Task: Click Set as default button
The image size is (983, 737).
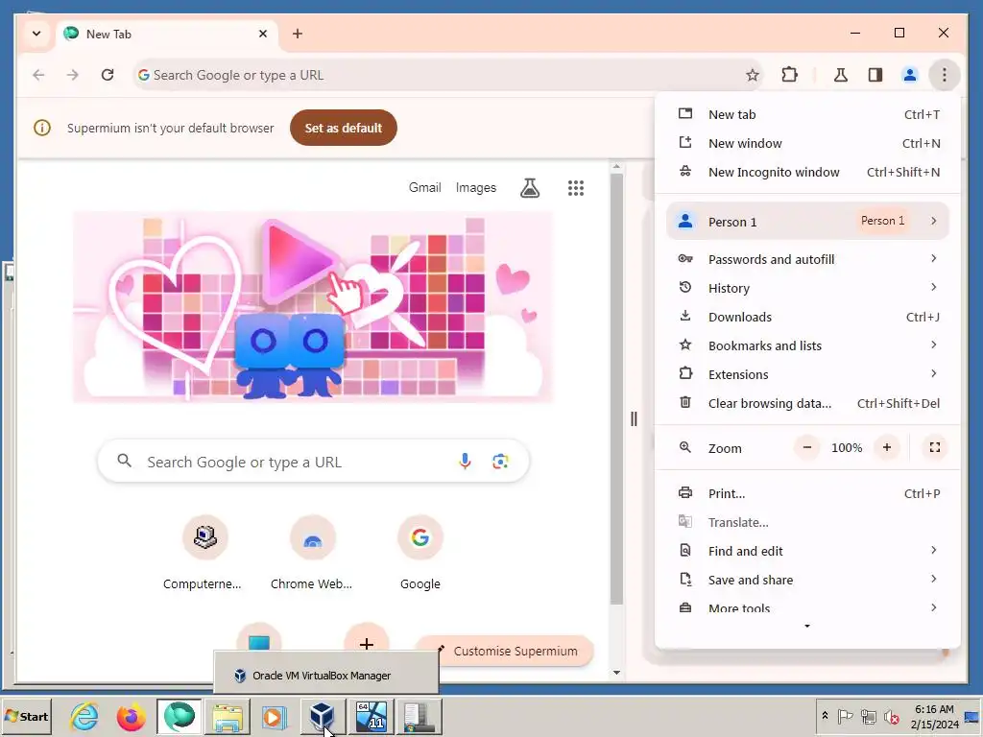Action: pos(344,128)
